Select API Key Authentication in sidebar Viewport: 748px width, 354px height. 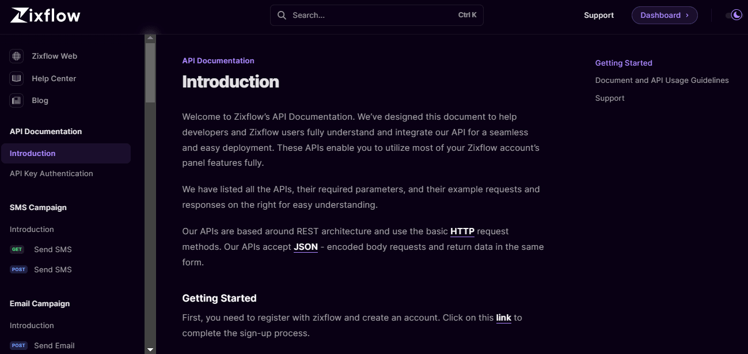(x=51, y=173)
